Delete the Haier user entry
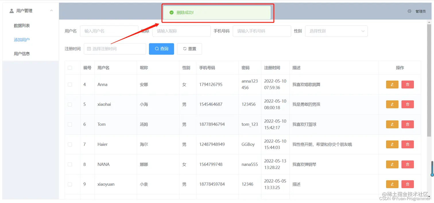434x203 pixels. tap(408, 144)
